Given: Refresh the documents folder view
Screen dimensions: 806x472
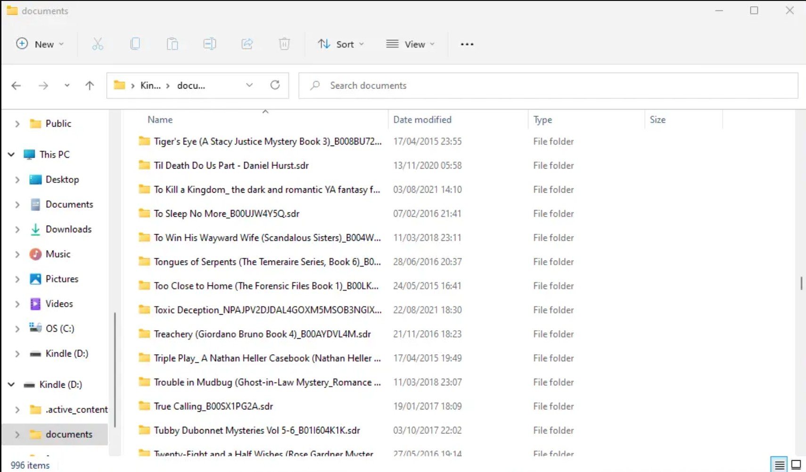Looking at the screenshot, I should pyautogui.click(x=275, y=85).
